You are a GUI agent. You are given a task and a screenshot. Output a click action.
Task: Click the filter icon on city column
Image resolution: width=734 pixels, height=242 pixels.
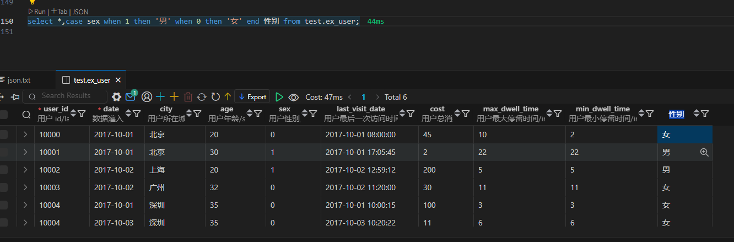(197, 114)
